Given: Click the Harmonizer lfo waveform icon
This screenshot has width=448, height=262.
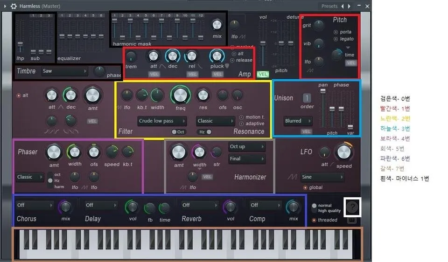Looking at the screenshot, I should coord(183,187).
